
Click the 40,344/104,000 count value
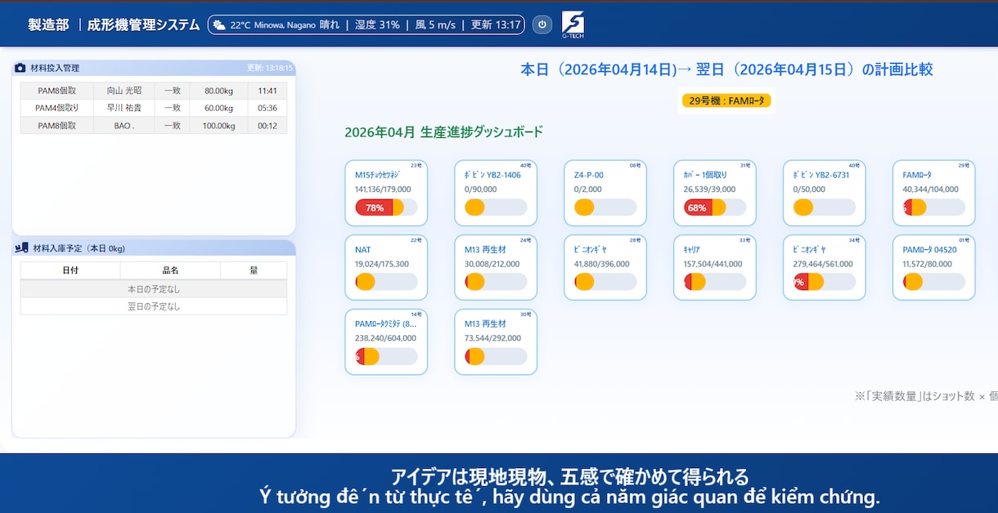tap(931, 190)
